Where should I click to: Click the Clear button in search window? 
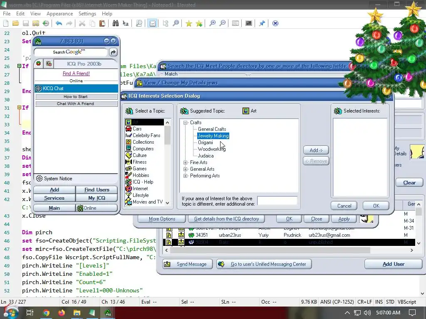pyautogui.click(x=409, y=183)
